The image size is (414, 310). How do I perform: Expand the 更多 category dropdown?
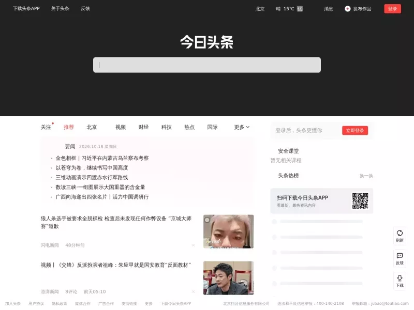click(242, 127)
